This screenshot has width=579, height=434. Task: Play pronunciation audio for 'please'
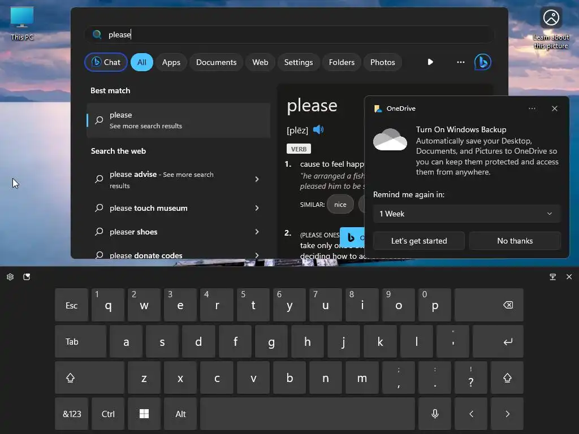(x=318, y=129)
